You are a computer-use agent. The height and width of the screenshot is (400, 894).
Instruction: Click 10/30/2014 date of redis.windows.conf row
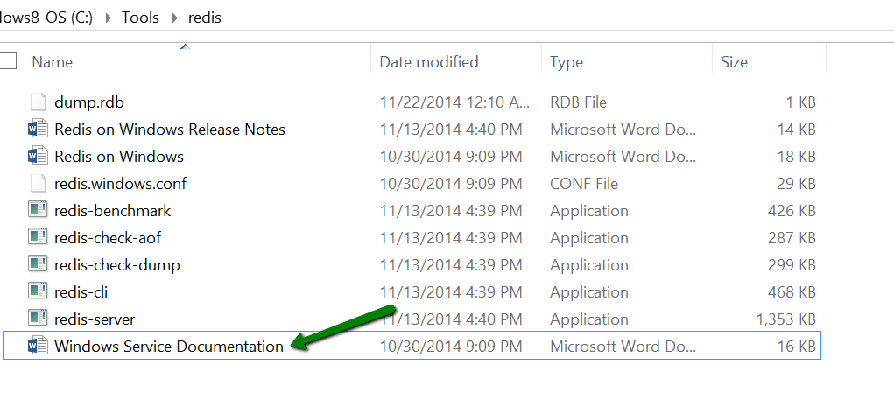click(x=451, y=184)
